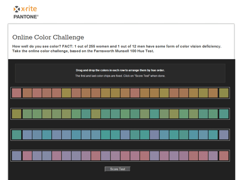Select the fixed periwinkle last chip in row three

224,135
